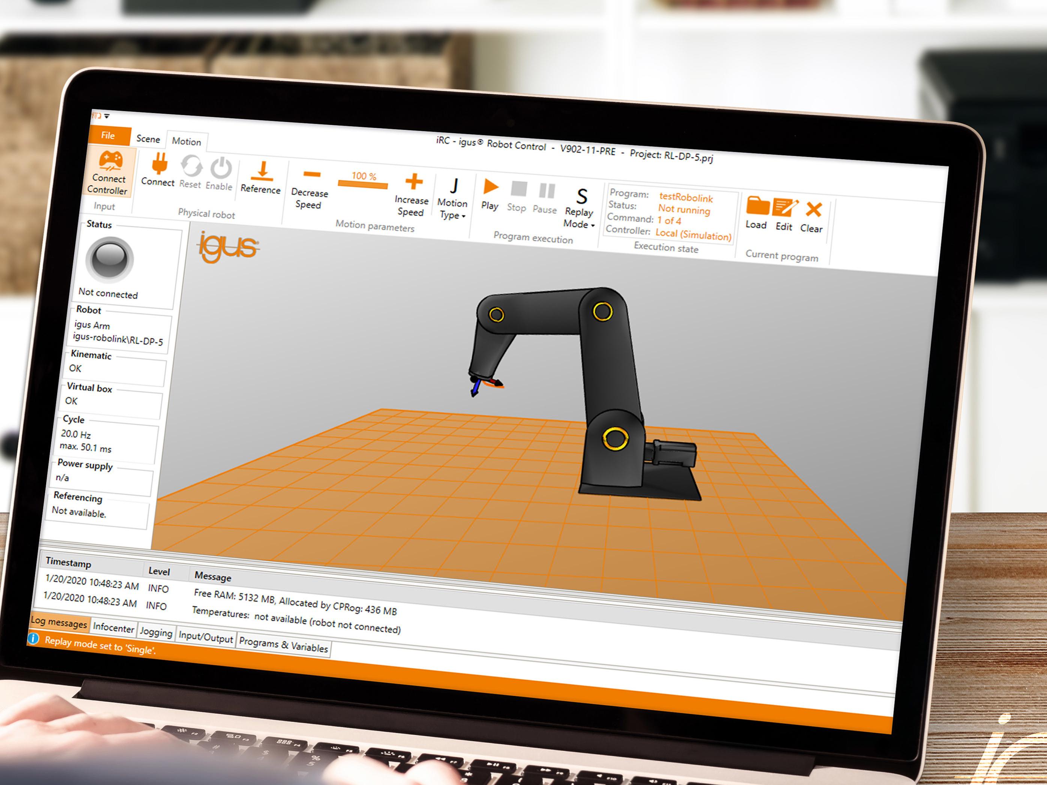Click the 'Local (Simulation)' controller value
Screen dimensions: 1047x785
(x=693, y=234)
